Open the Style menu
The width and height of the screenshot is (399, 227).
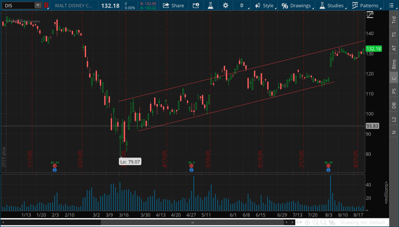coord(265,5)
